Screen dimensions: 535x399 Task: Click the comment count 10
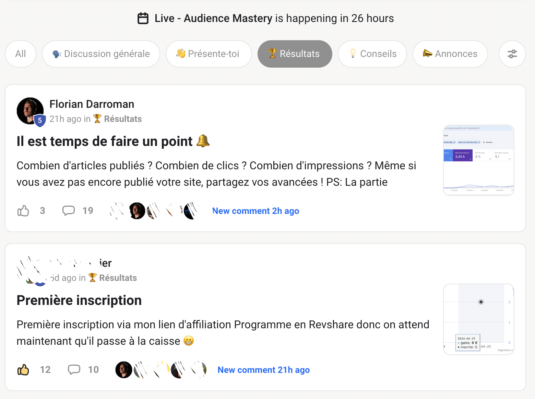93,369
